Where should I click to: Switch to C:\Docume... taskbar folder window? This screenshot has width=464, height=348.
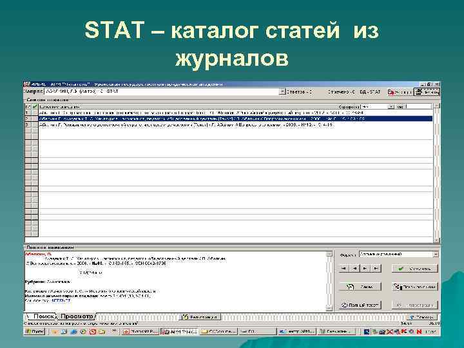point(219,332)
